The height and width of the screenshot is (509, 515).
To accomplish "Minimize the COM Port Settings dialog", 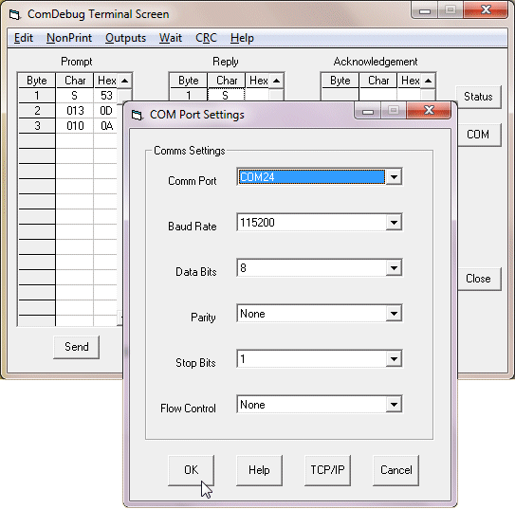I will point(368,110).
